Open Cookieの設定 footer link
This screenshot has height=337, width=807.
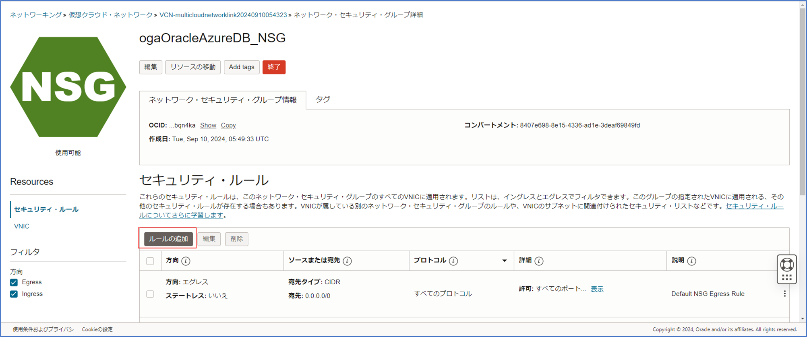tap(97, 329)
